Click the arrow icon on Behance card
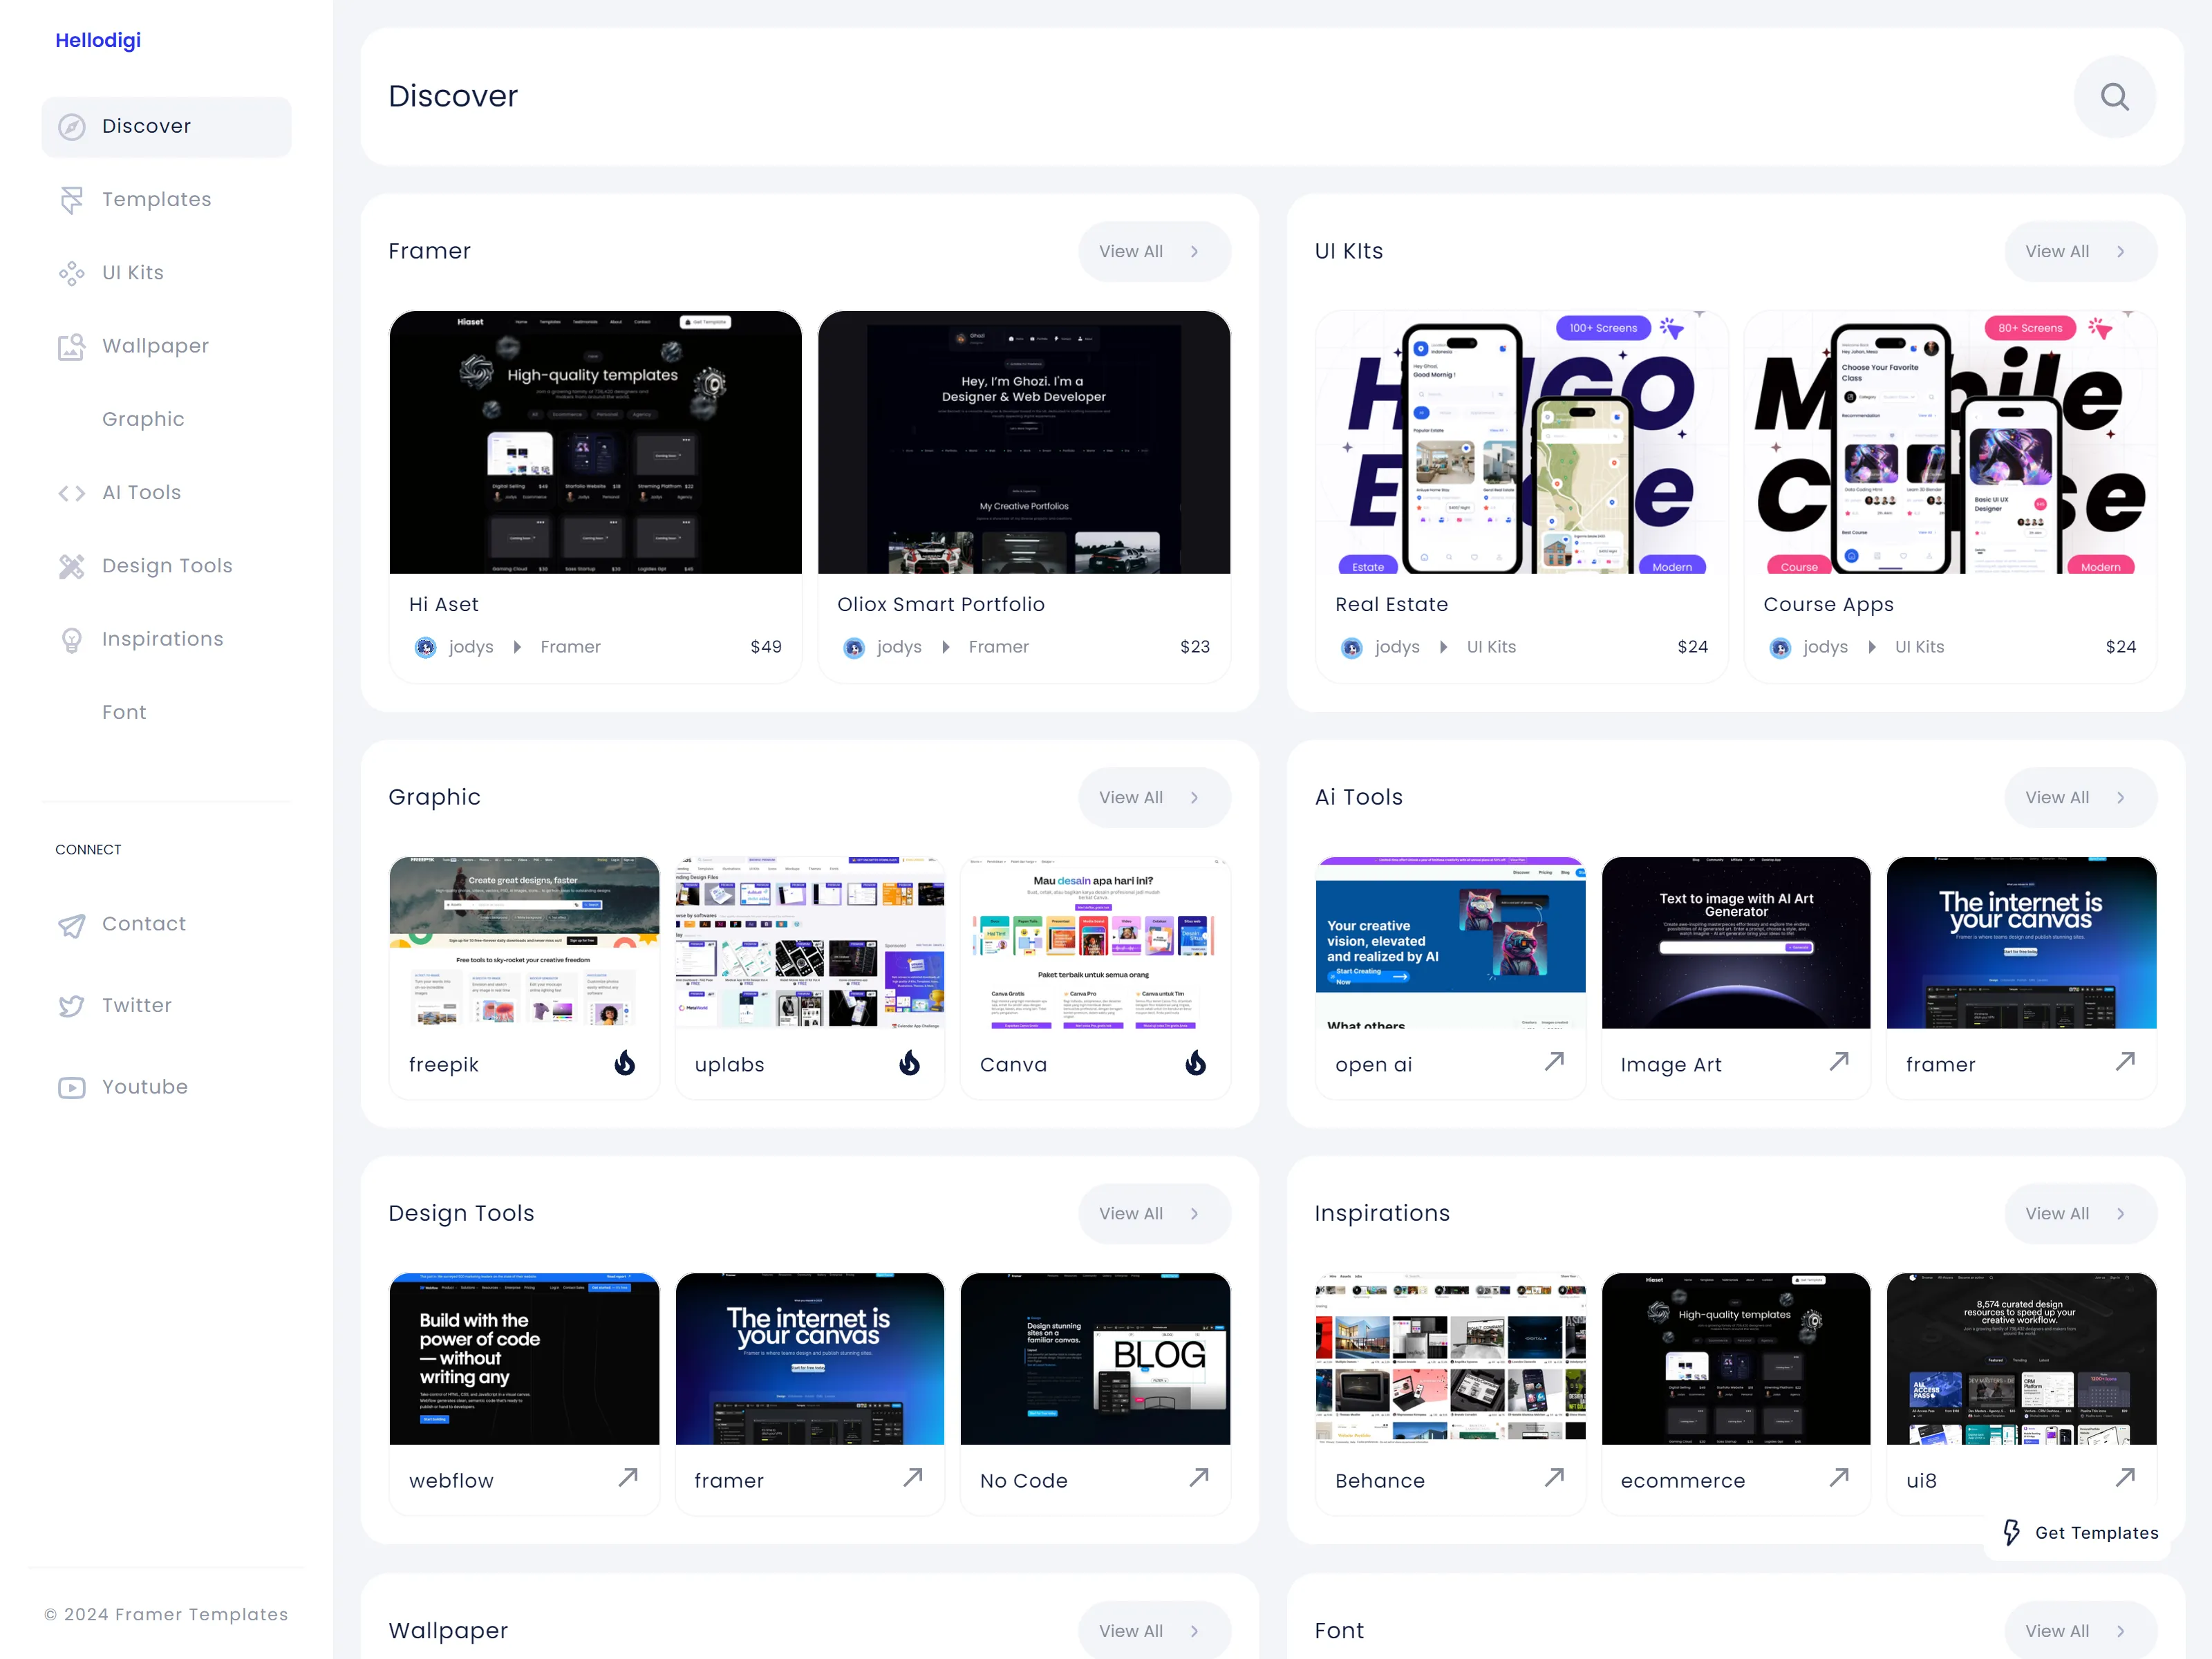The image size is (2212, 1659). click(1554, 1477)
